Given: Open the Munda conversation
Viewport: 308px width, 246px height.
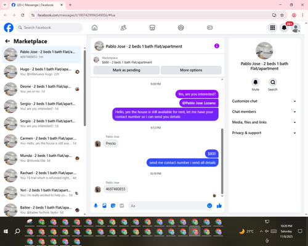Looking at the screenshot, I should [x=41, y=158].
